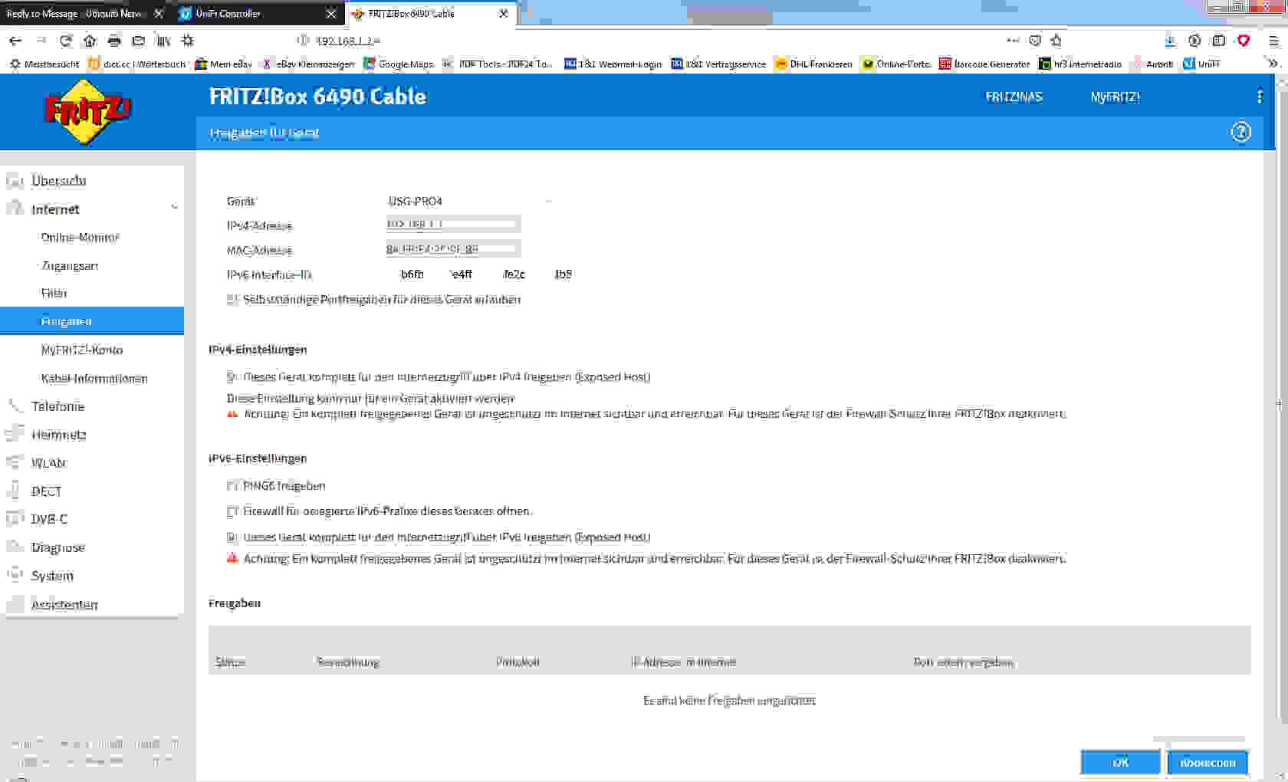Confirm the settings with the OK button

pos(1120,763)
